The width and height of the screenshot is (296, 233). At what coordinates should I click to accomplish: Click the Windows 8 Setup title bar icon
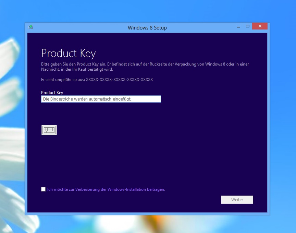click(x=31, y=27)
